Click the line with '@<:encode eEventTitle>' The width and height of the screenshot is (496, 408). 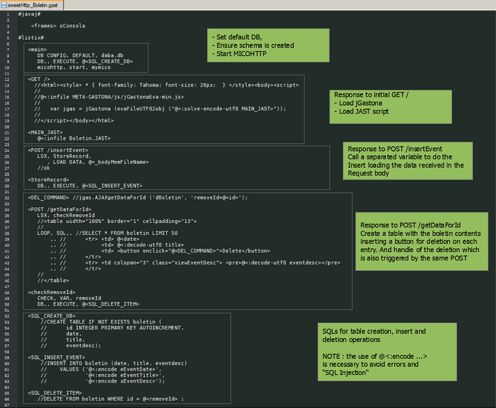click(x=103, y=376)
